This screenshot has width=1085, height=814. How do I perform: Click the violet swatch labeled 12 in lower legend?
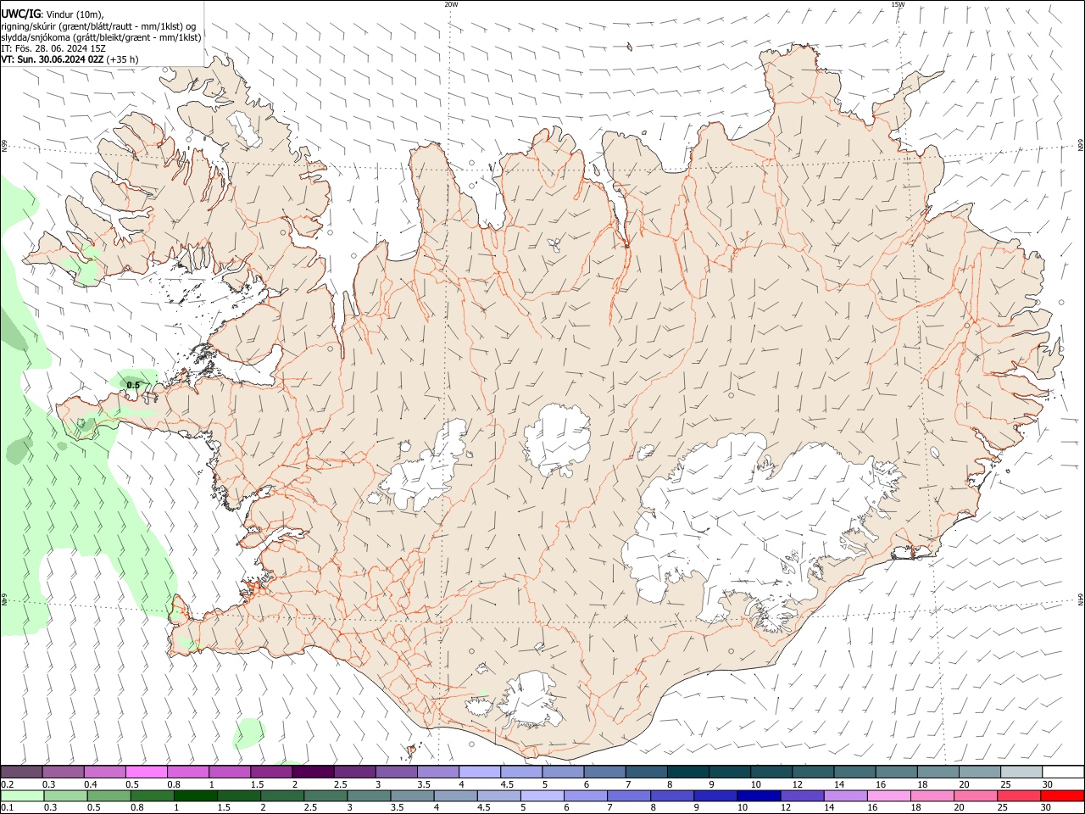pos(801,796)
